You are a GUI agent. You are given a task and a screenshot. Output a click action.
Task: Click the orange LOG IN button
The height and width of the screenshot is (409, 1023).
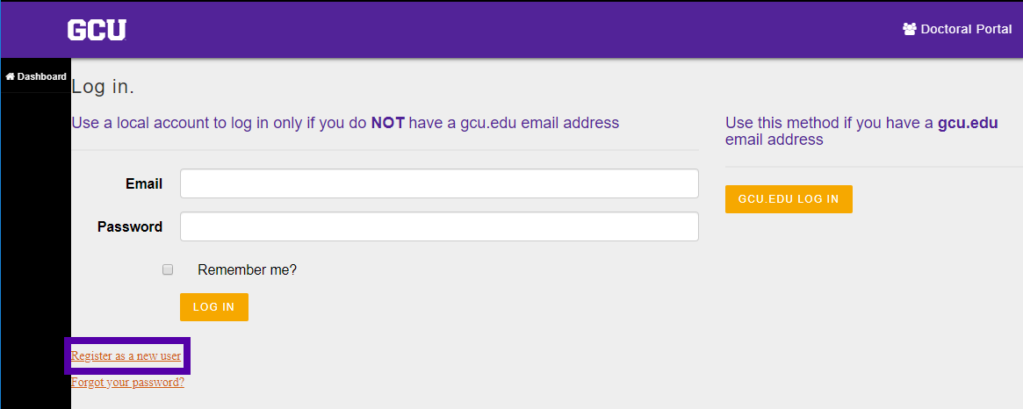(x=214, y=307)
